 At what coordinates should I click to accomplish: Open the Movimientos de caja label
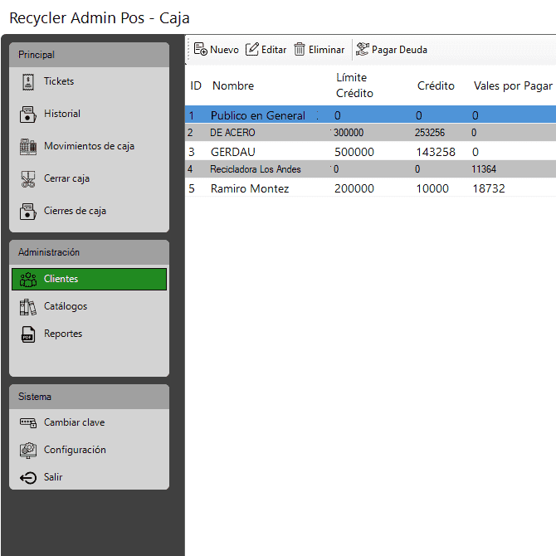(x=89, y=146)
